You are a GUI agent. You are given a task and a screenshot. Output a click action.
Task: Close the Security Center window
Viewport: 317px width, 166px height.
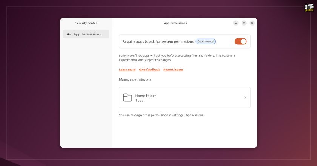pyautogui.click(x=252, y=23)
